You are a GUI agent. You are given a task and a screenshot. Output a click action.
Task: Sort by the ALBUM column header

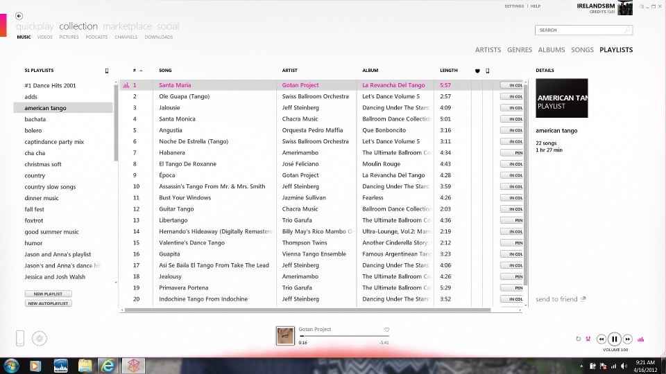370,71
